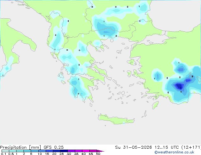Image resolution: width=201 pixels, height=155 pixels.
Task: Click the 'GFS 0.25' model label
Action: pos(54,147)
